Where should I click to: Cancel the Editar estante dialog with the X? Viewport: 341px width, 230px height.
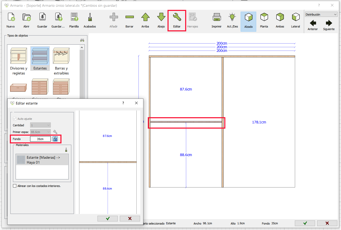130,218
